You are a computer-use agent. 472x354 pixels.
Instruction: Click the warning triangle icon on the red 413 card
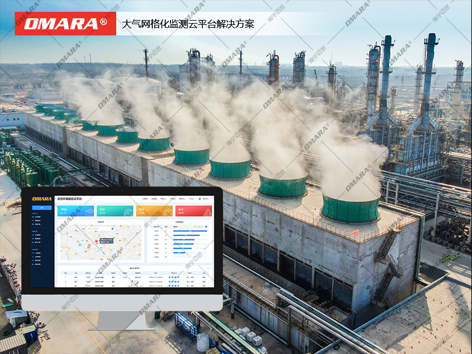(x=206, y=211)
